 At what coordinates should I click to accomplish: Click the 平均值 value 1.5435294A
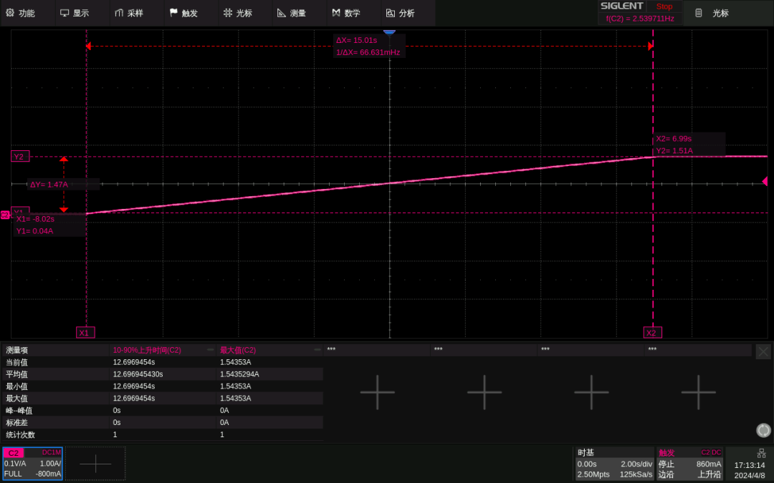coord(239,374)
